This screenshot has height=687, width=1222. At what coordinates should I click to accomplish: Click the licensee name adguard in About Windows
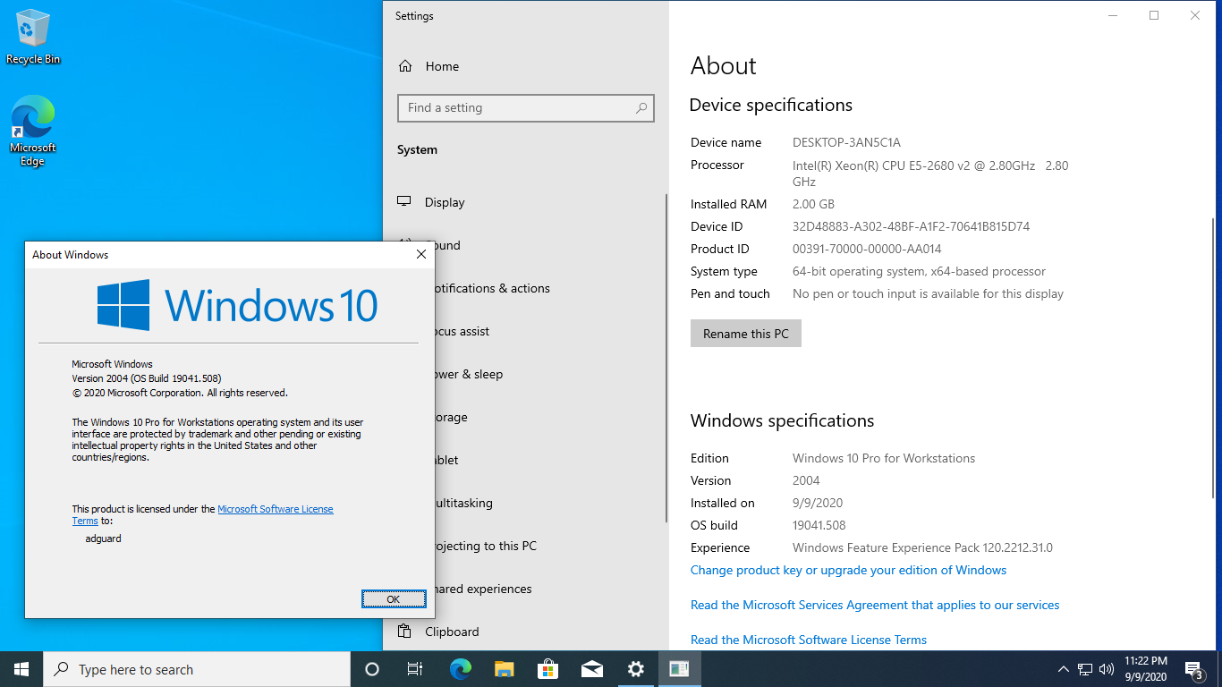tap(103, 539)
